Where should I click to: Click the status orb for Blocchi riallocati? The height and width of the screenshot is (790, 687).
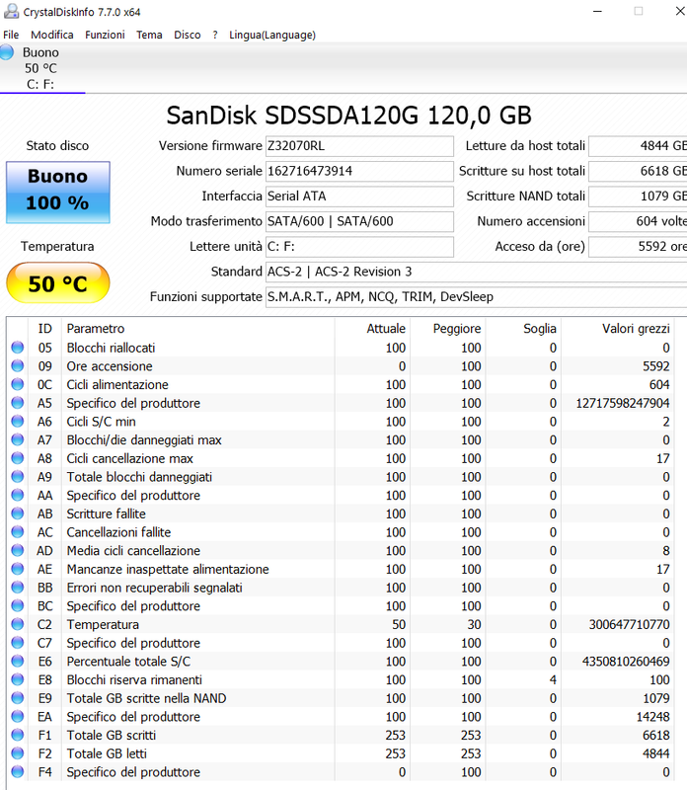point(18,348)
